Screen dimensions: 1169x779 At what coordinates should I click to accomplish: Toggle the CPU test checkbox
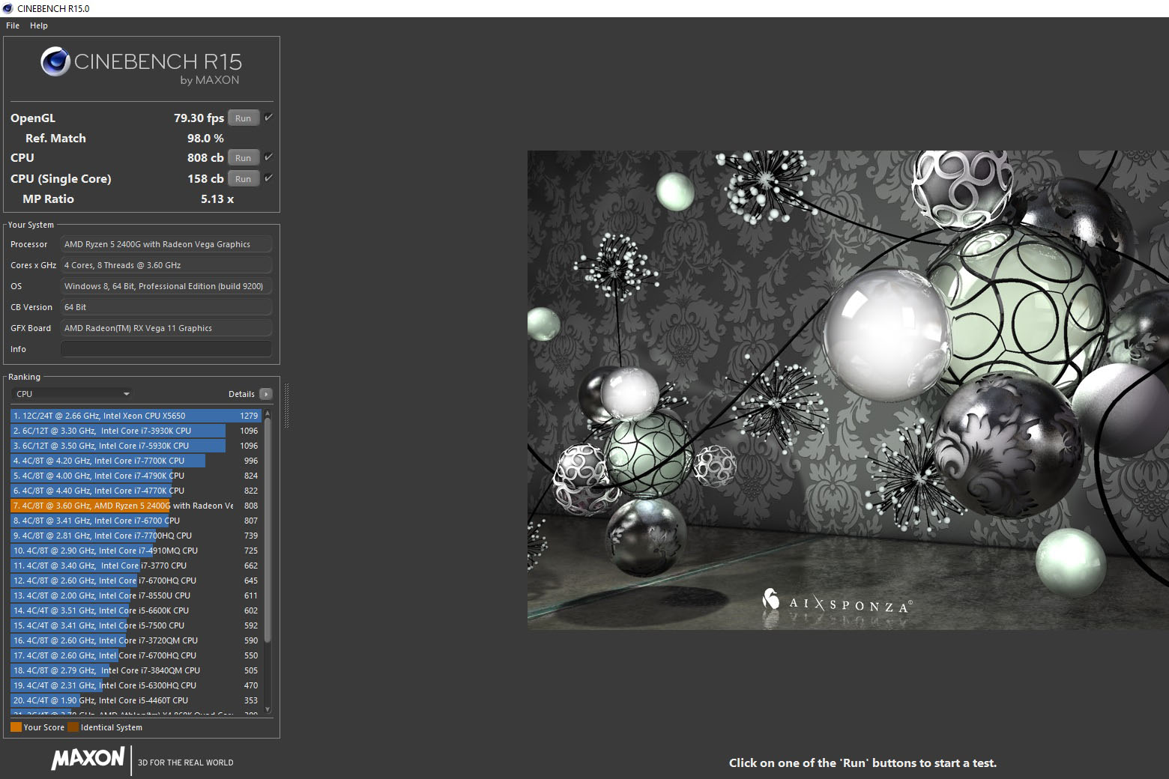[268, 157]
